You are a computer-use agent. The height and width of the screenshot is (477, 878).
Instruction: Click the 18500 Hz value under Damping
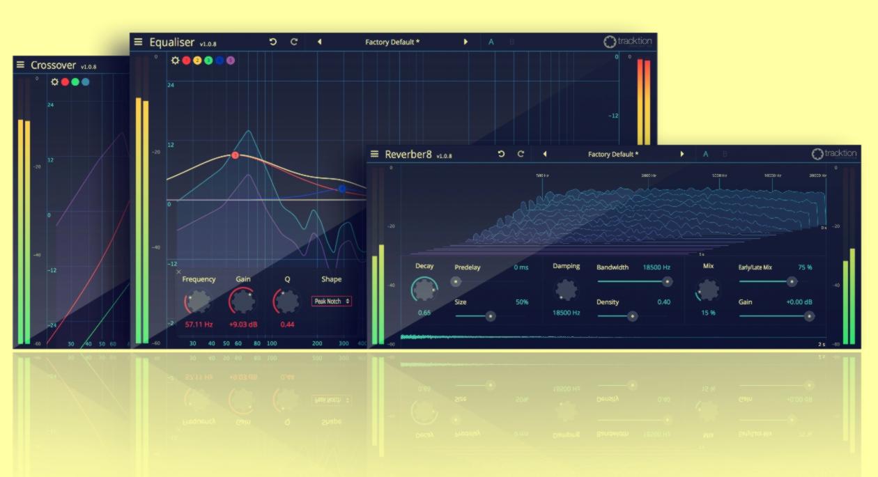point(567,313)
